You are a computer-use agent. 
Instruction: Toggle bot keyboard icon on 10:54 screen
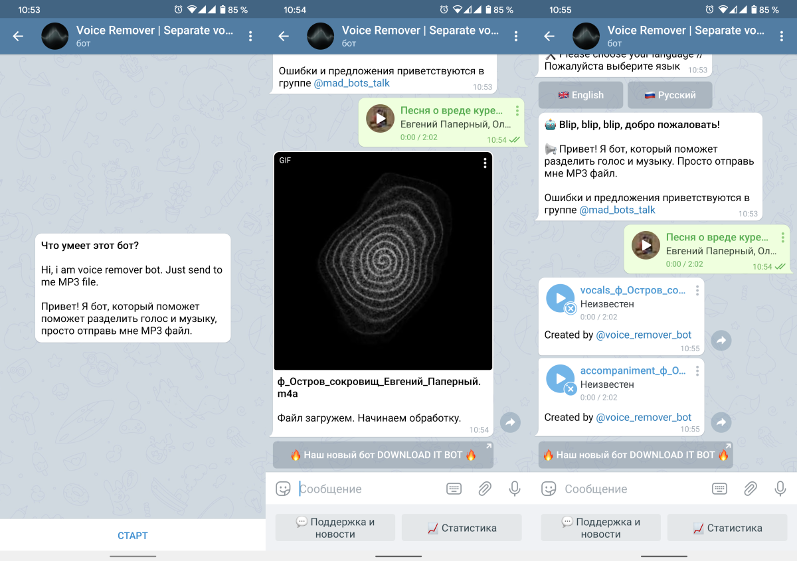point(454,489)
